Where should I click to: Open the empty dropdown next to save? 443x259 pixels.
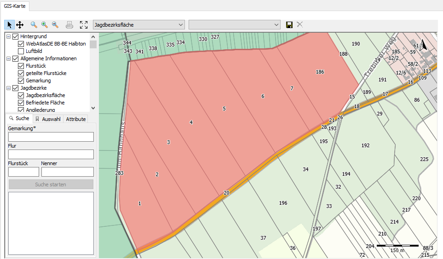[234, 24]
